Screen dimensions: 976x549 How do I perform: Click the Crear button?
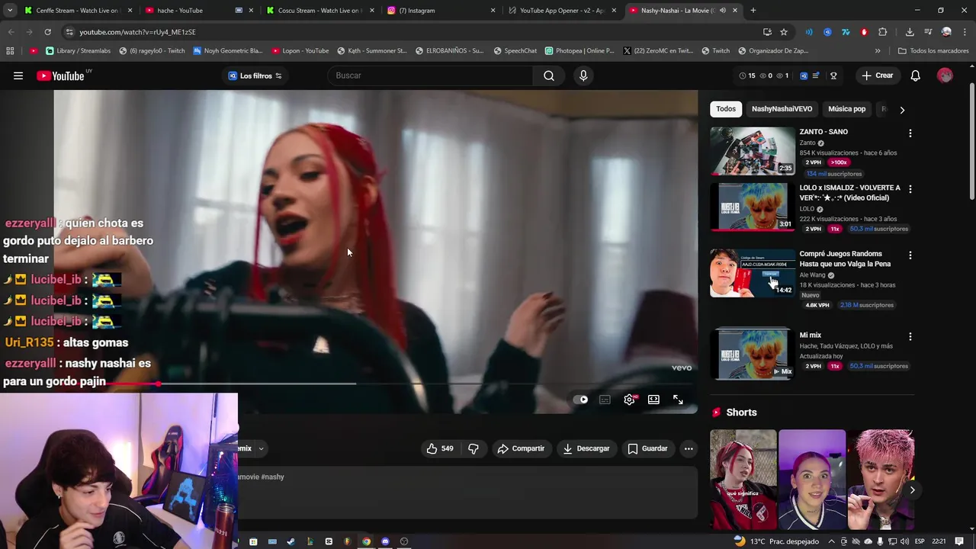point(877,75)
